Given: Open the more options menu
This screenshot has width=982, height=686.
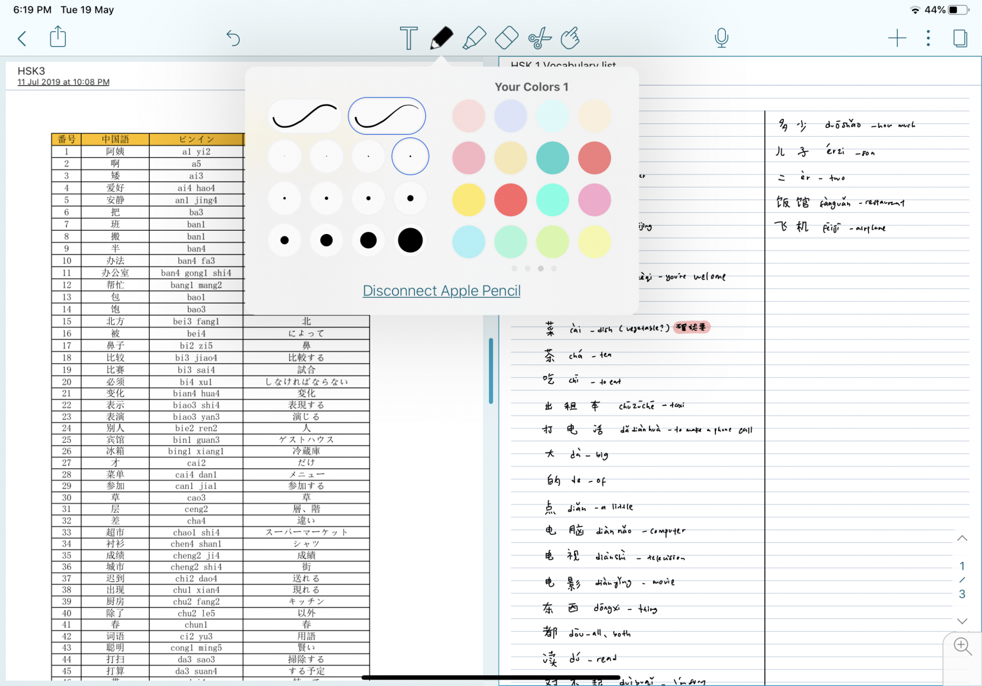Looking at the screenshot, I should (x=928, y=38).
